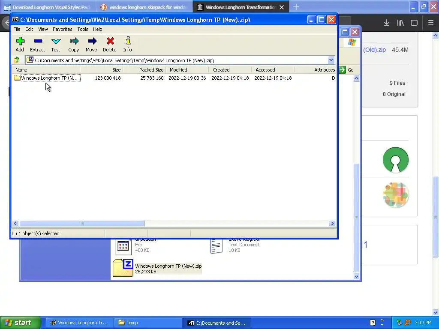Click the green keyhole logo on webpage

(x=396, y=160)
